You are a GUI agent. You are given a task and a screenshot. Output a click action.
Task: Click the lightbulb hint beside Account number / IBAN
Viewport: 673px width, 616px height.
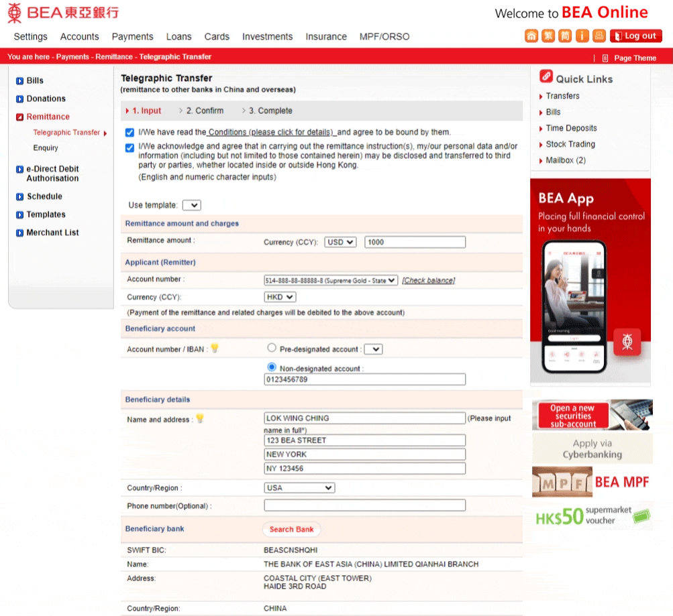tap(215, 348)
